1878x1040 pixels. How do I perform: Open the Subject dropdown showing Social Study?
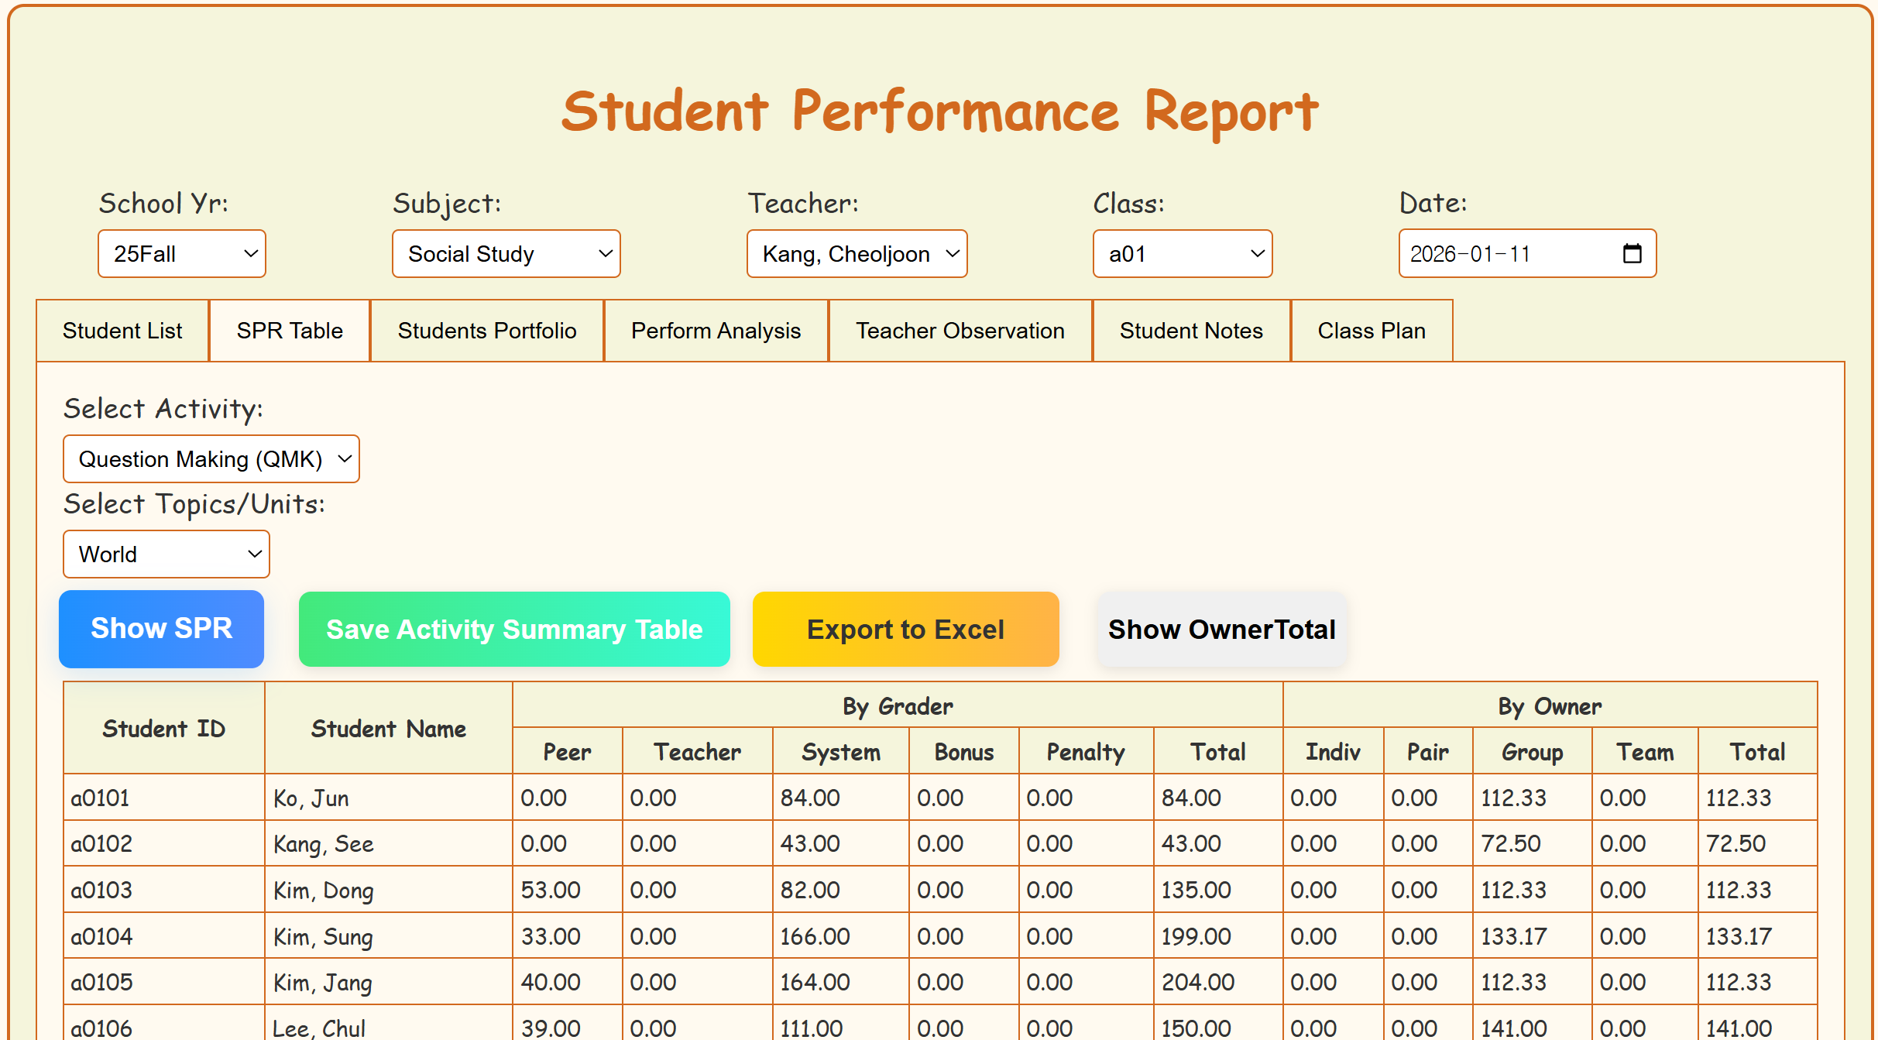(506, 253)
